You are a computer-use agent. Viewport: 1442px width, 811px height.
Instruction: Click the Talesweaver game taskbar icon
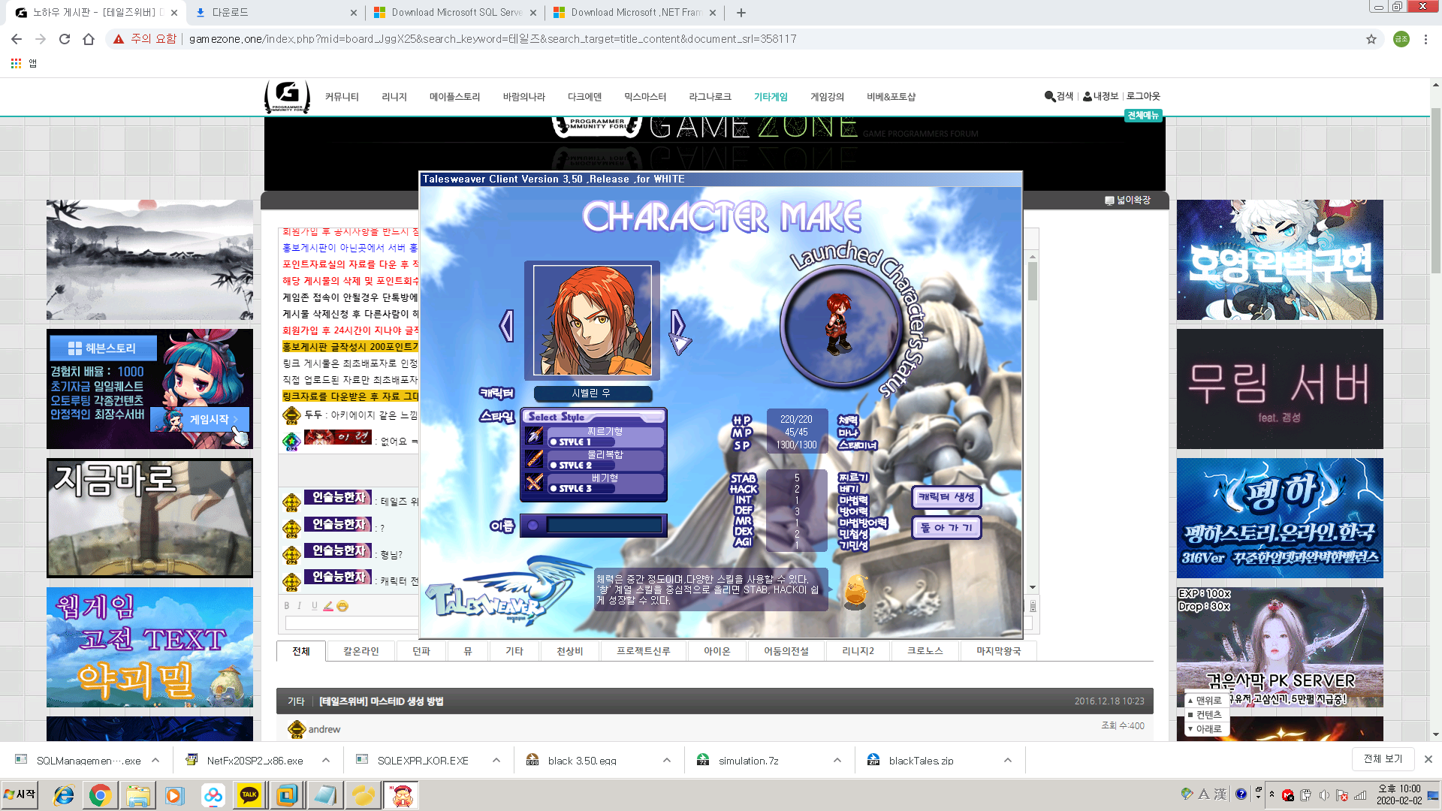[x=402, y=795]
